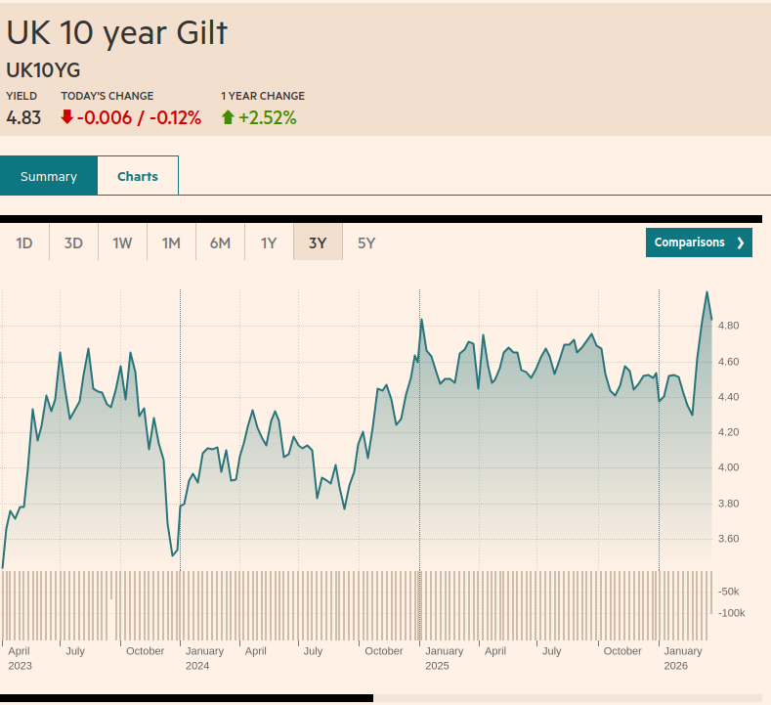Image resolution: width=771 pixels, height=705 pixels.
Task: Open the Charts tab
Action: (x=138, y=176)
